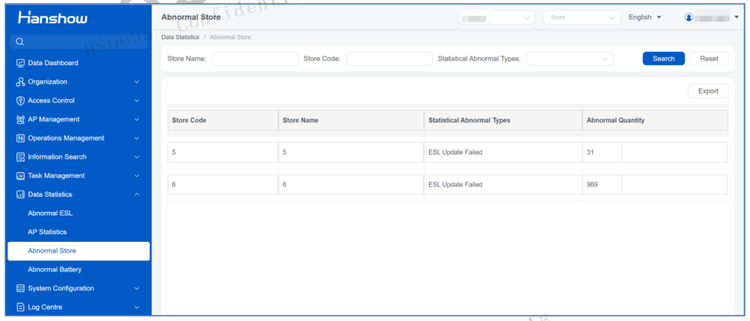Open the Organization menu label
750x321 pixels.
click(47, 82)
